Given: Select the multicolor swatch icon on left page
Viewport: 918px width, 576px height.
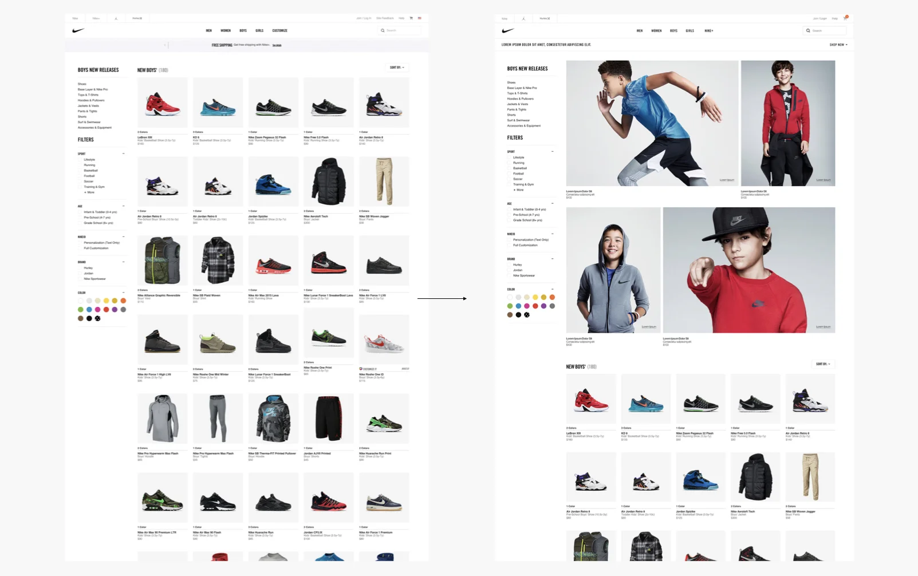Looking at the screenshot, I should click(x=97, y=318).
